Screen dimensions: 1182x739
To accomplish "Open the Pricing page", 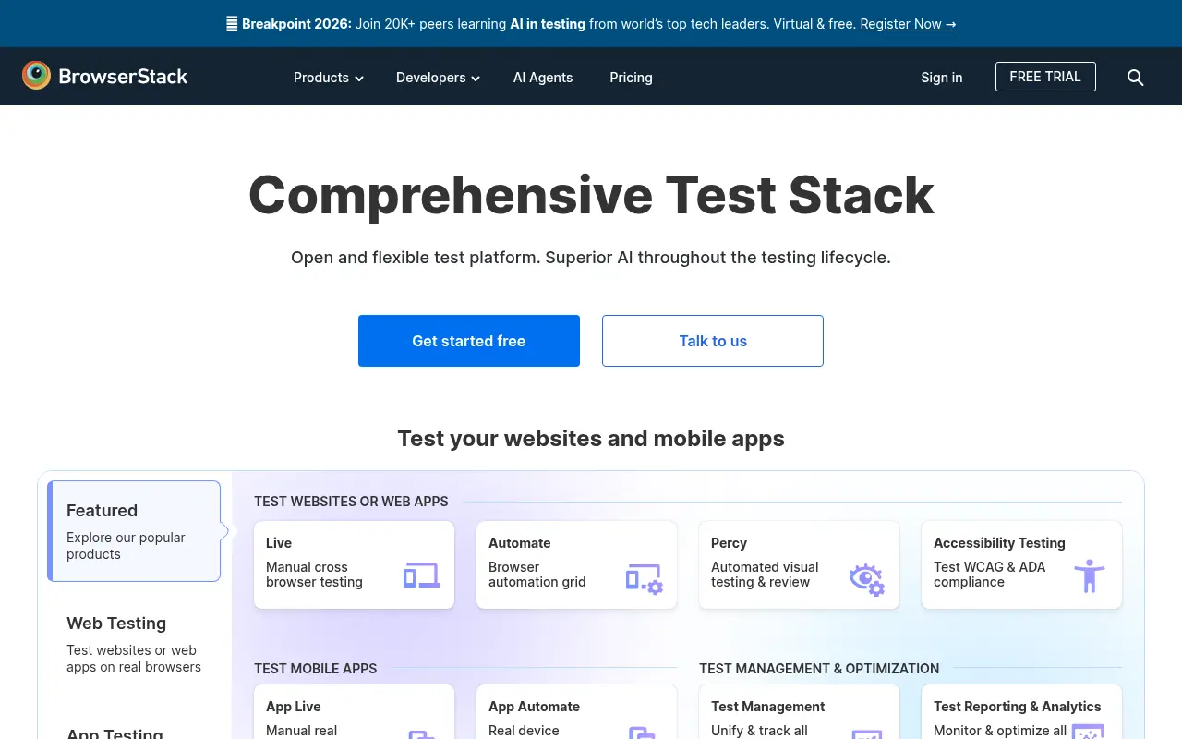I will coord(631,78).
